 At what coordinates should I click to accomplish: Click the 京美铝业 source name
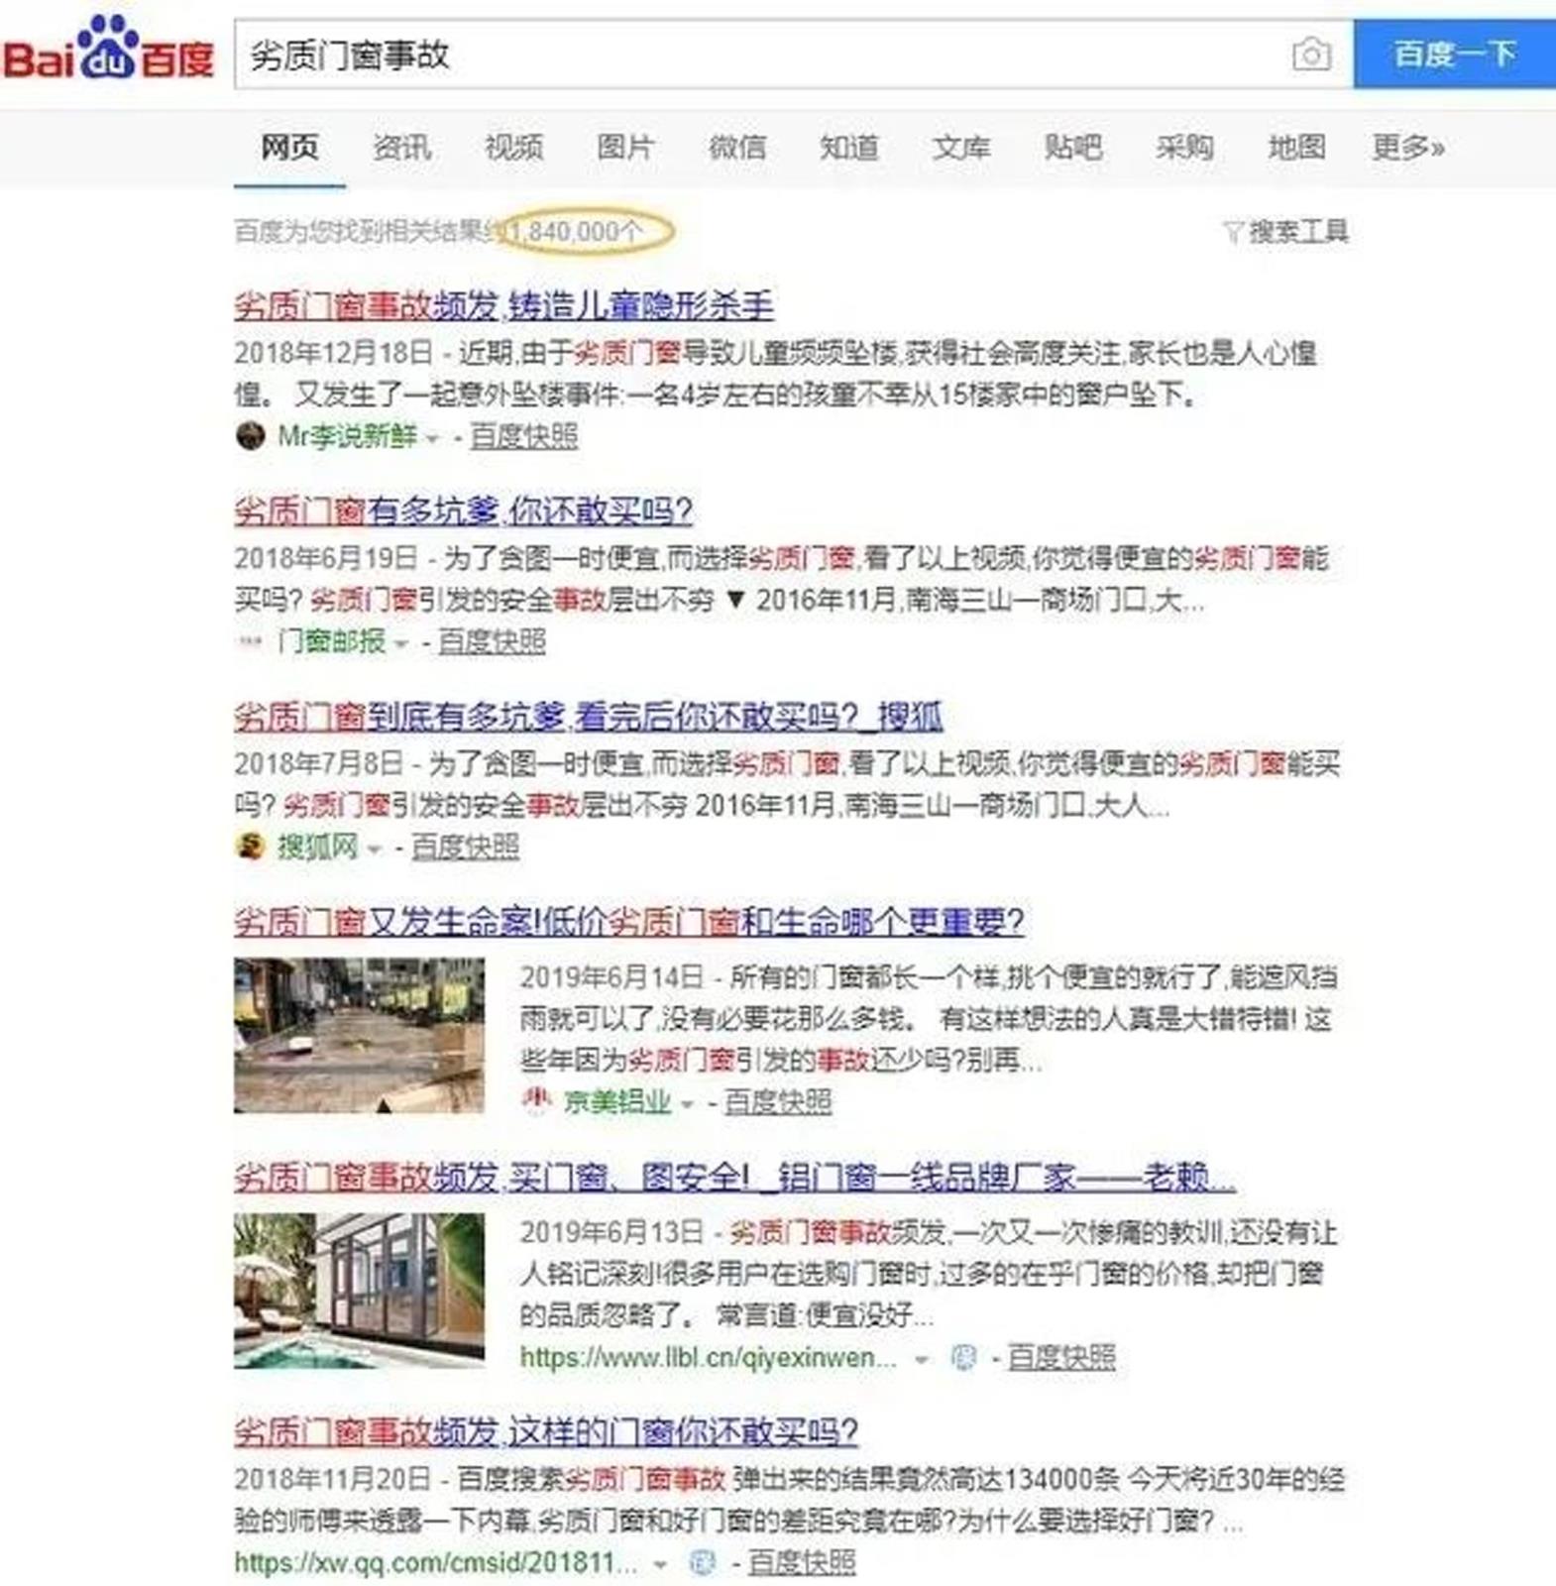(x=617, y=1102)
